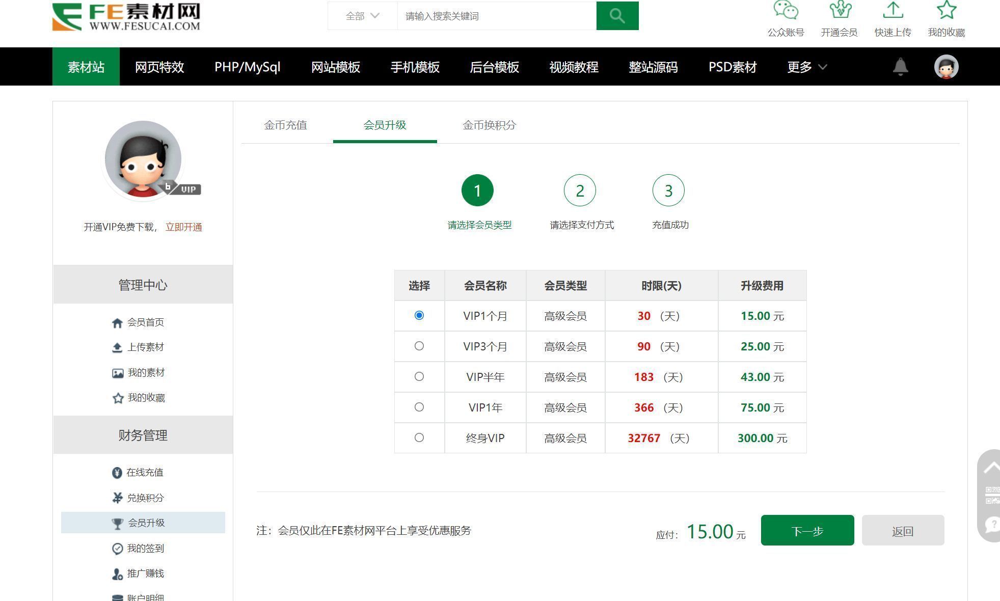This screenshot has width=1000, height=601.
Task: Click the 在线充值 sidebar icon
Action: (116, 472)
